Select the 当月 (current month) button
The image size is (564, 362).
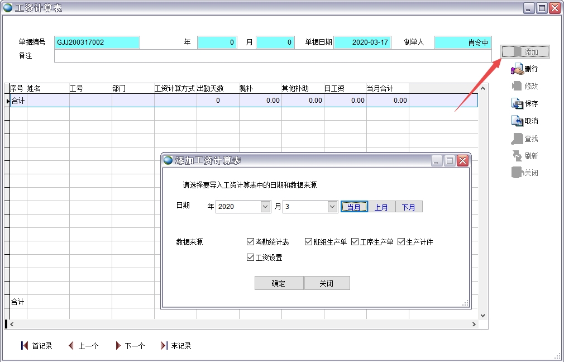354,207
